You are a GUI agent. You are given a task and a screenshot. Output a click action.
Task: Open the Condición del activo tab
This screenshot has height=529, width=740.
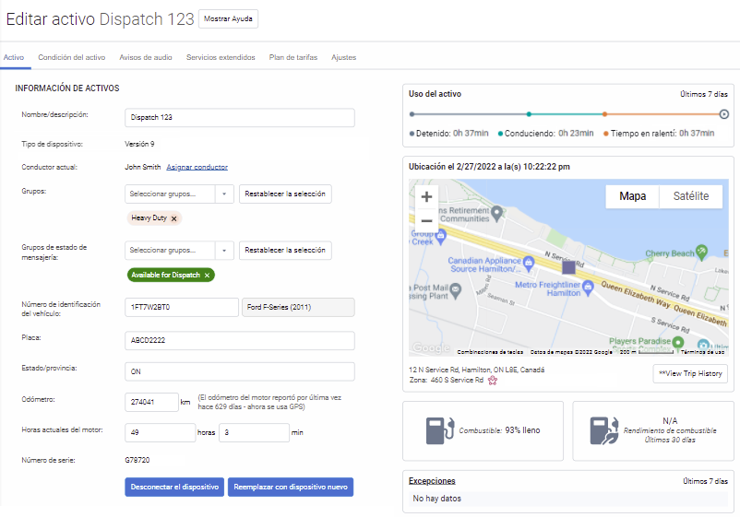(71, 57)
